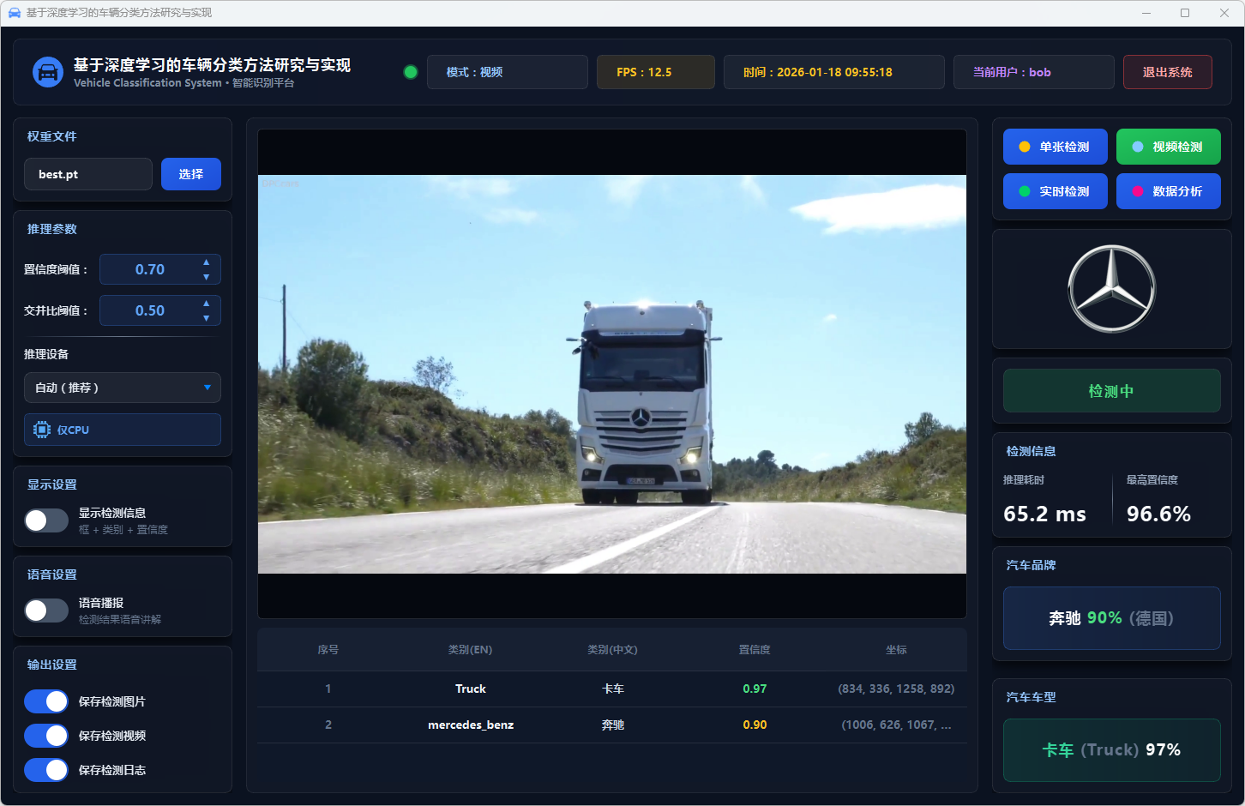Click the 奔驰 90% (德国) brand card
Image resolution: width=1245 pixels, height=806 pixels.
coord(1112,618)
